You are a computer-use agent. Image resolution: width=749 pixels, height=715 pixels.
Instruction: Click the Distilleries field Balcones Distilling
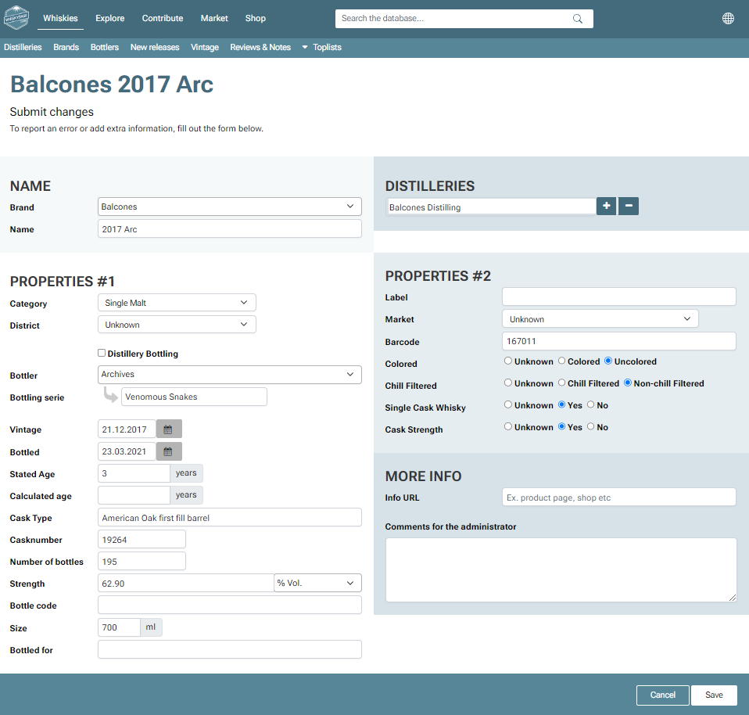(491, 207)
